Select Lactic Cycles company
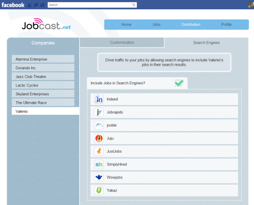 pyautogui.click(x=43, y=85)
